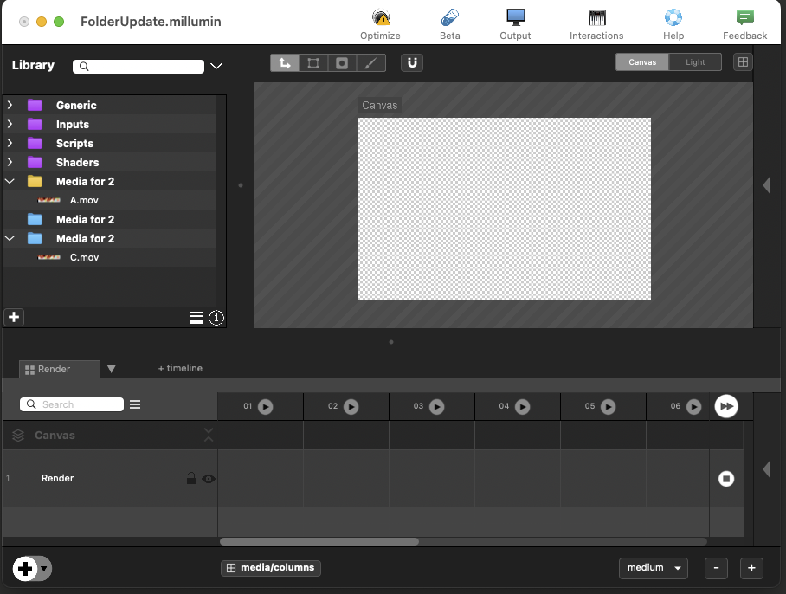Click the Output monitor icon
The width and height of the screenshot is (786, 594).
(516, 18)
